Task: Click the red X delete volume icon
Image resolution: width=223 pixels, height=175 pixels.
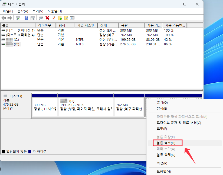Action: (x=47, y=18)
